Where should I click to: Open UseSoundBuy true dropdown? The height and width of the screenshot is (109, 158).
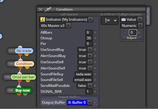(90, 50)
